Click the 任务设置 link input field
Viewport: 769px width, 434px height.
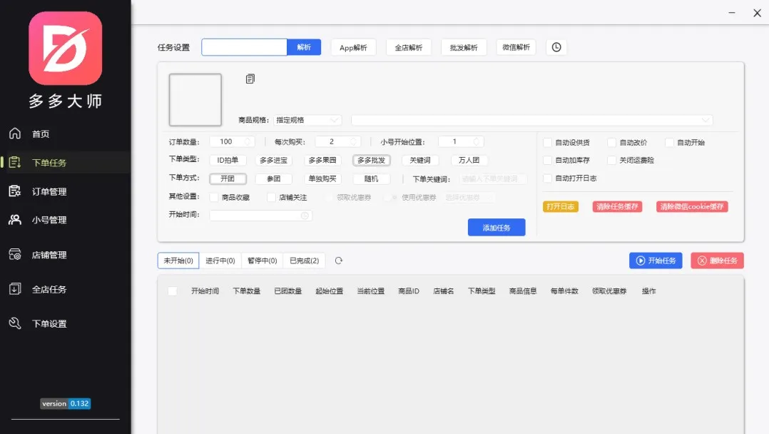pyautogui.click(x=244, y=47)
